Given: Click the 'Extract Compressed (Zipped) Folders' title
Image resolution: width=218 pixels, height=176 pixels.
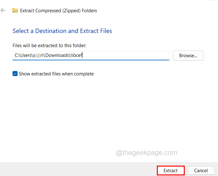Looking at the screenshot, I should pyautogui.click(x=59, y=11).
